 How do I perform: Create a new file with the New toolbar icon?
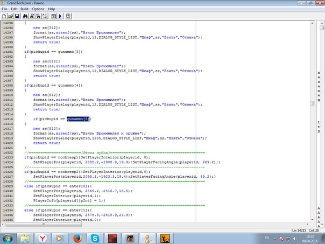pos(4,16)
